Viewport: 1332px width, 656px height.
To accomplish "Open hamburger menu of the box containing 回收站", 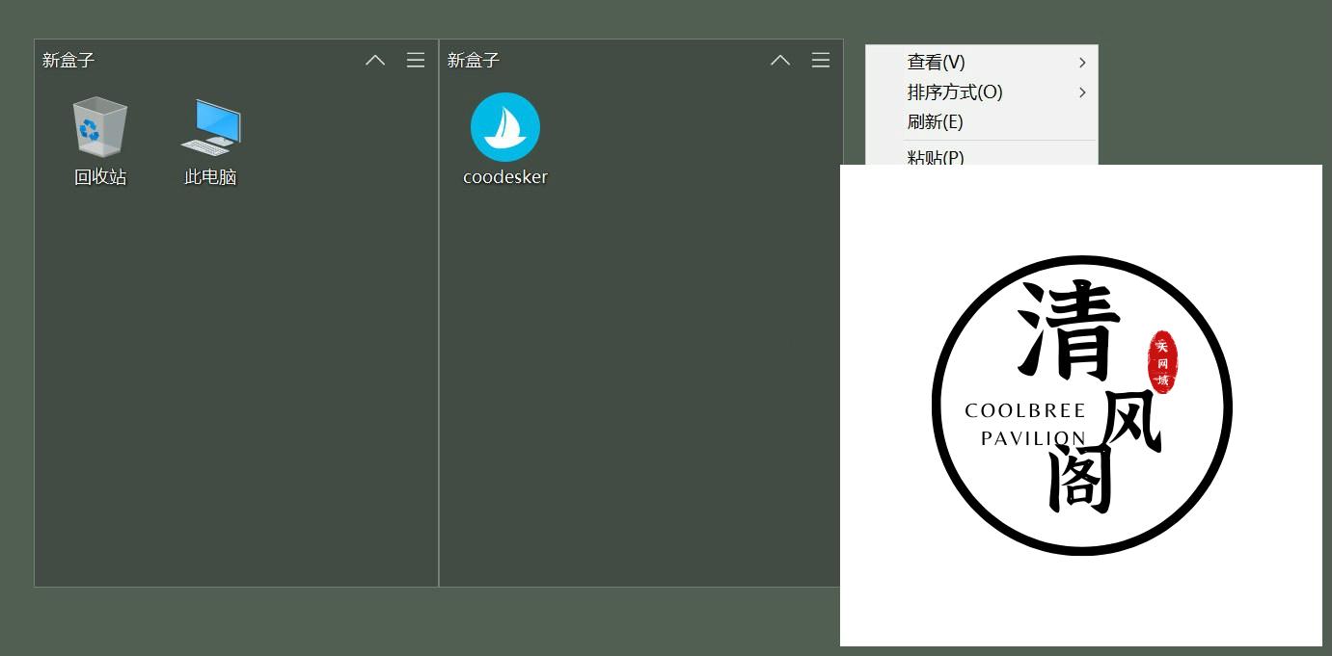I will pyautogui.click(x=416, y=60).
